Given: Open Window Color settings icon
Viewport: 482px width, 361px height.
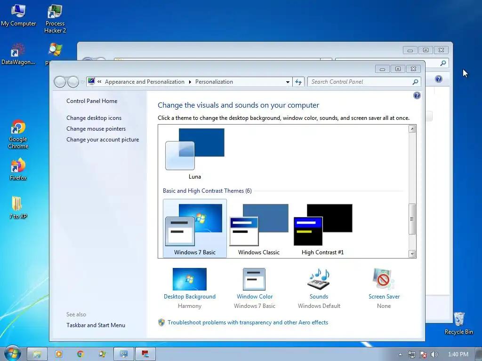Looking at the screenshot, I should tap(254, 279).
